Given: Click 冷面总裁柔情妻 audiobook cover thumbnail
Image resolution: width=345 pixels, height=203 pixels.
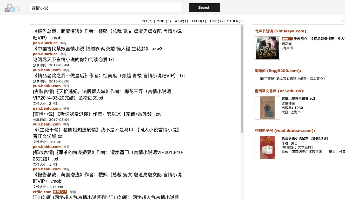Looking at the screenshot, I should point(267,48).
